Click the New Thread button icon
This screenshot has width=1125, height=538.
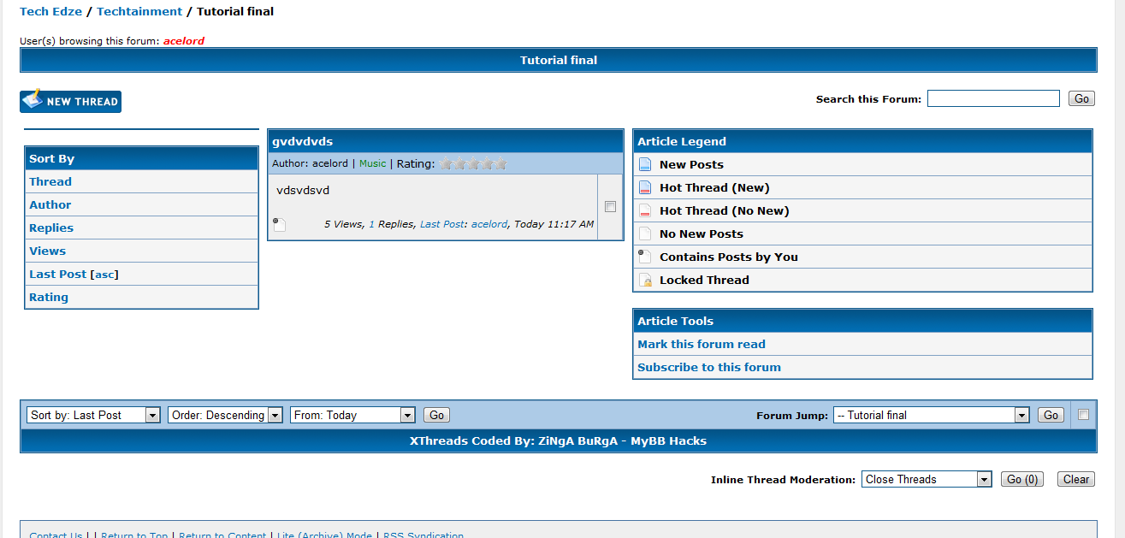tap(33, 101)
